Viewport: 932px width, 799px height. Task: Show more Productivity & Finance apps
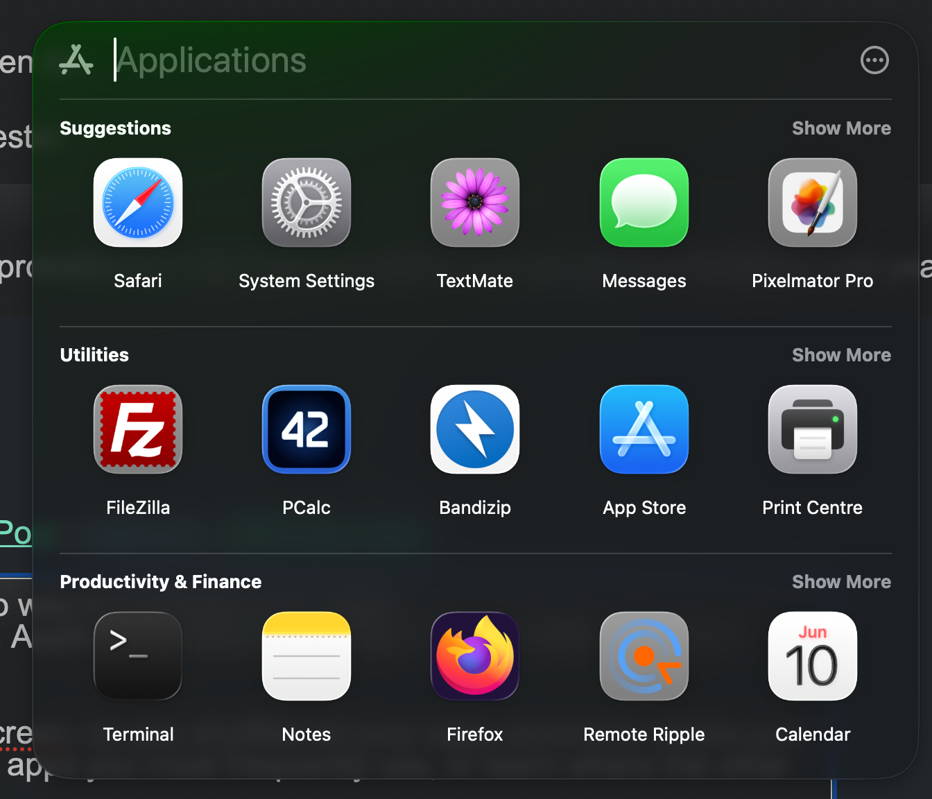click(841, 582)
